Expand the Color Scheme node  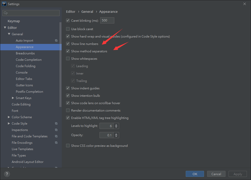(9, 117)
